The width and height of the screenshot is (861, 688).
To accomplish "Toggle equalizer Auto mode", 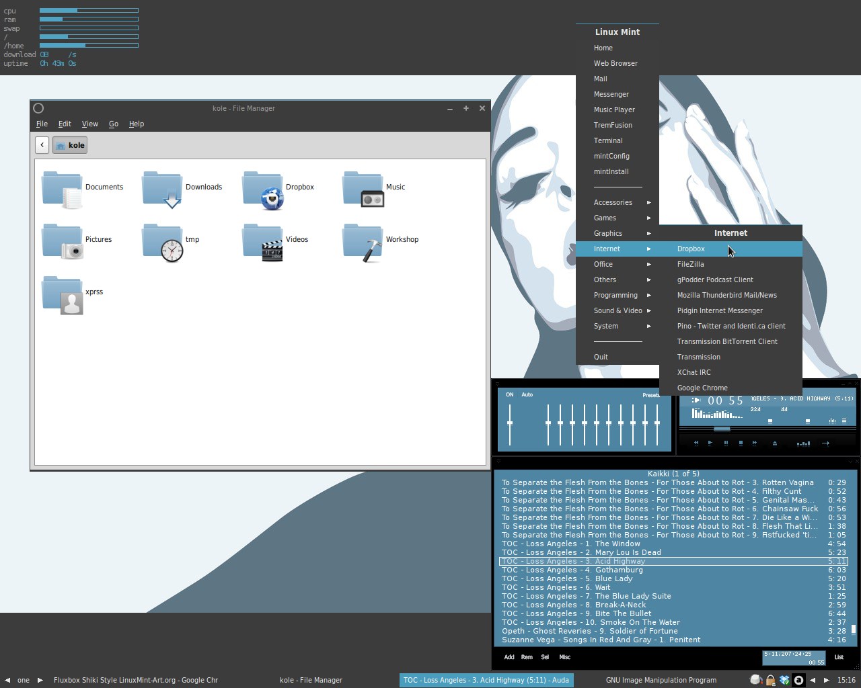I will pyautogui.click(x=527, y=394).
